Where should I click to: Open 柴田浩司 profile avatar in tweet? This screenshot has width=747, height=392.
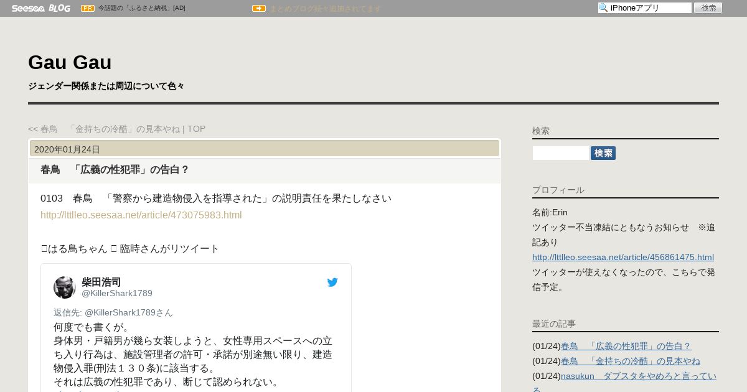(65, 287)
